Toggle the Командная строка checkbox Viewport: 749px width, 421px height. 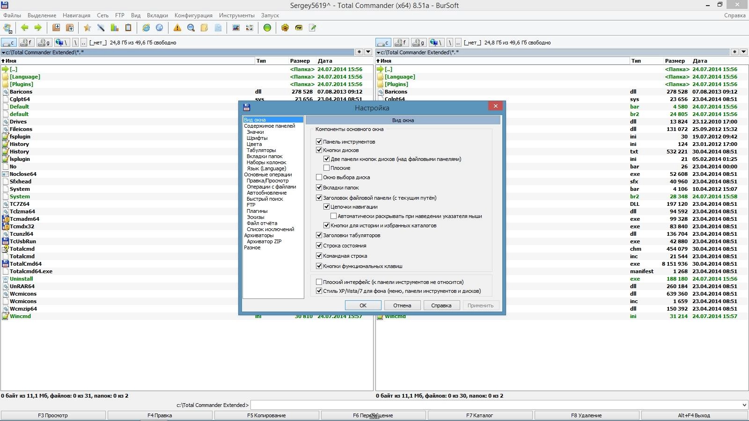click(x=319, y=256)
